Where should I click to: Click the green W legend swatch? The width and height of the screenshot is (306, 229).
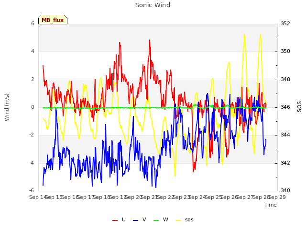156,220
